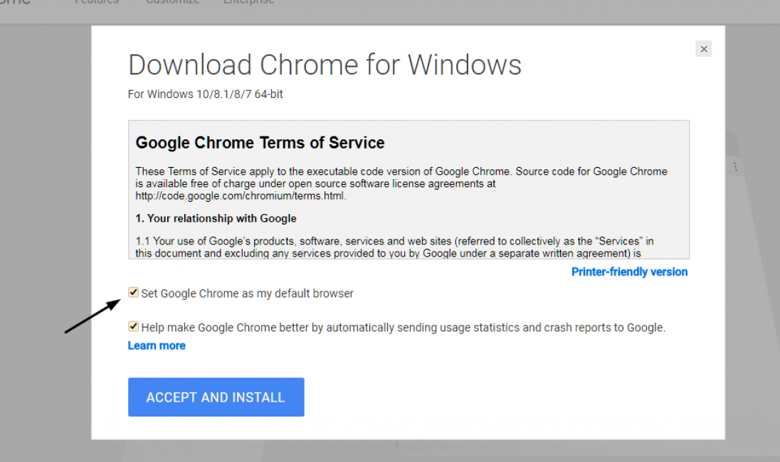Click the three-dot menu icon behind dialog
780x462 pixels.
[x=735, y=167]
